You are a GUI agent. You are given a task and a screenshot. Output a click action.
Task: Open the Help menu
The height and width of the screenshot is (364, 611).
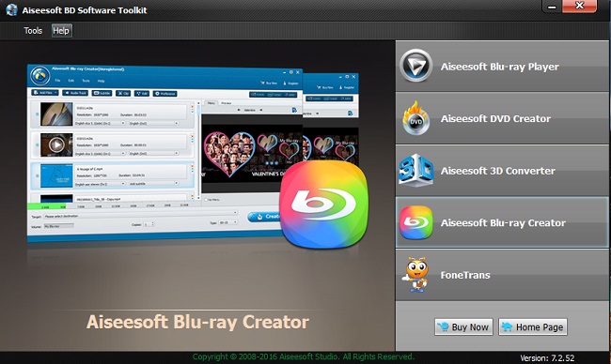(61, 31)
